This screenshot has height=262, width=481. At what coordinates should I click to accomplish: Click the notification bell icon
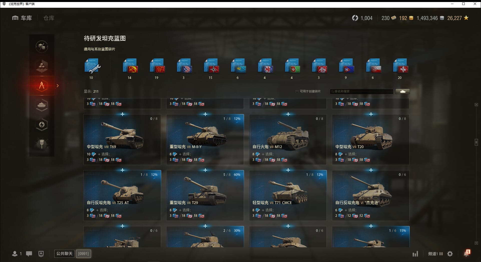click(x=466, y=254)
